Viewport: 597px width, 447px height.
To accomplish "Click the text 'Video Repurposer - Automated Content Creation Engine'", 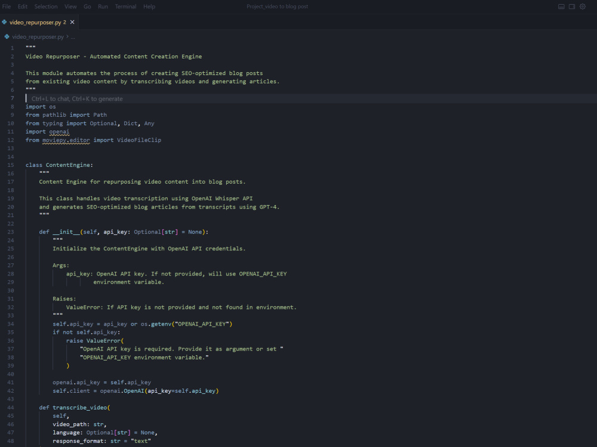I will coord(113,56).
